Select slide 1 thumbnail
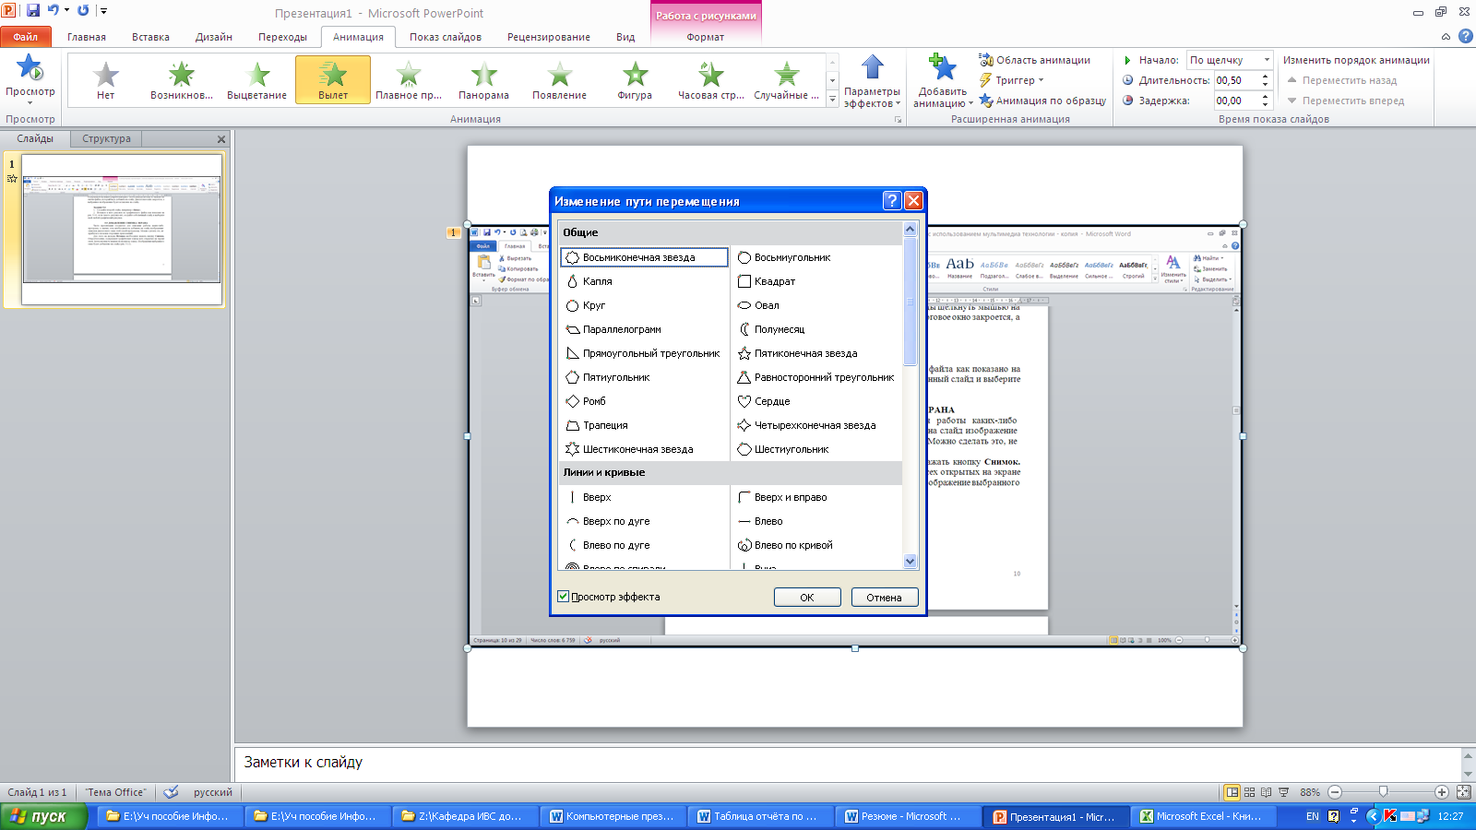This screenshot has width=1476, height=830. [x=122, y=229]
